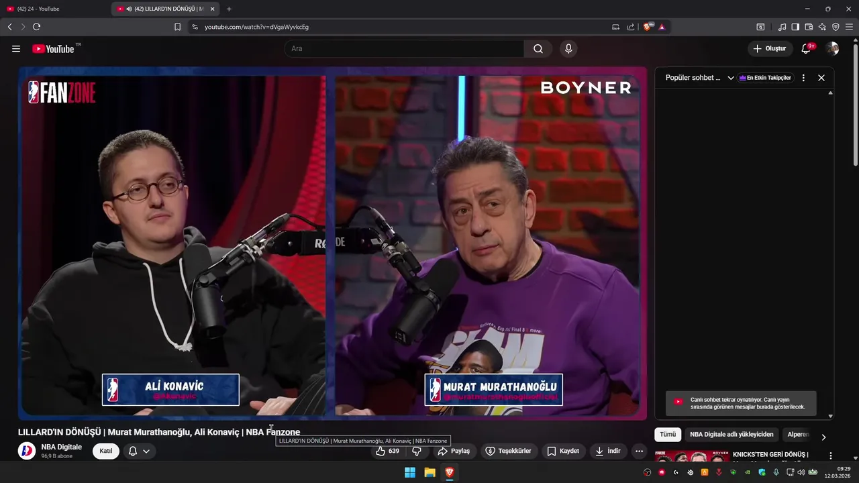Open the Leo AI sparkle icon
The image size is (859, 483).
coord(822,27)
